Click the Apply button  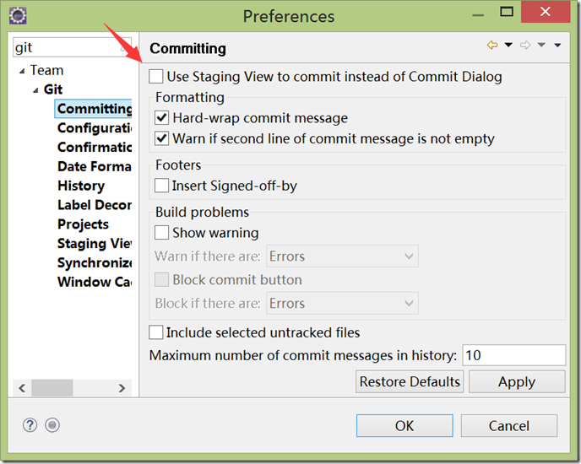(x=517, y=381)
